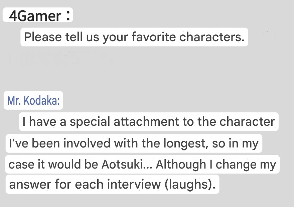The height and width of the screenshot is (207, 294).
Task: Click the final line 'answer for each interview (laughs).'
Action: coord(112,184)
